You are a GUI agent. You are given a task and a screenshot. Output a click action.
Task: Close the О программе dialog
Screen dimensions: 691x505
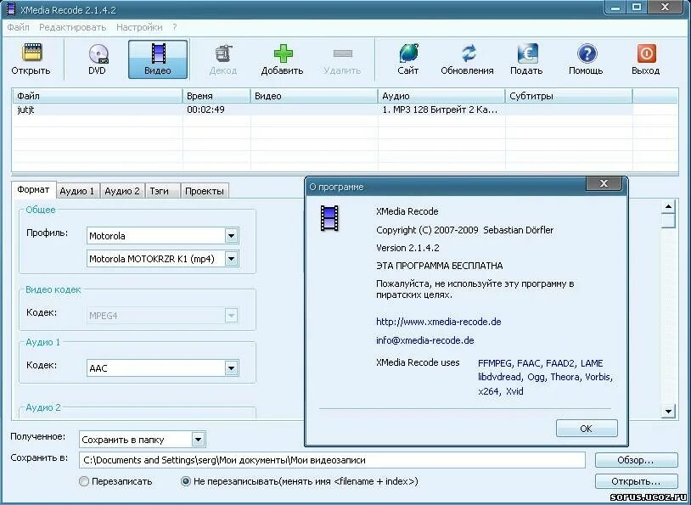[604, 183]
